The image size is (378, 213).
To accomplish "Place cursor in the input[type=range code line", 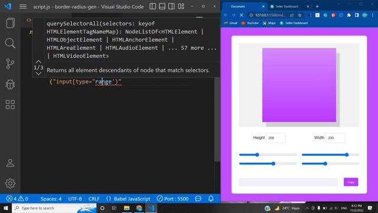I will point(85,82).
